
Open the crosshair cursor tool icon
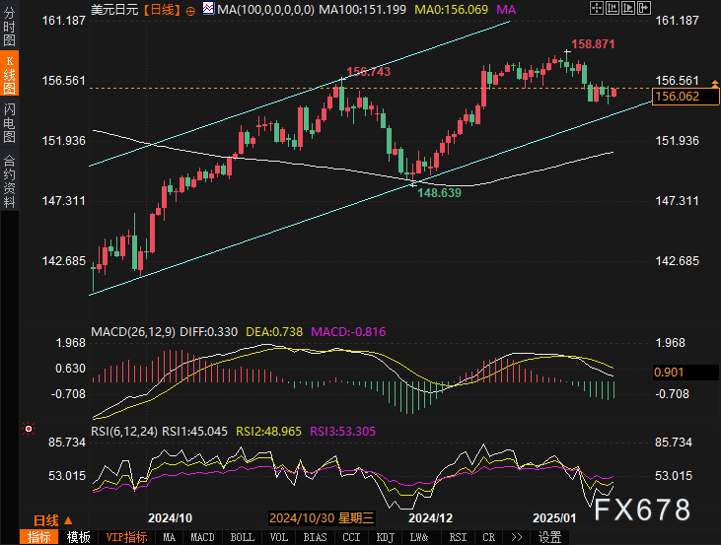click(x=597, y=8)
